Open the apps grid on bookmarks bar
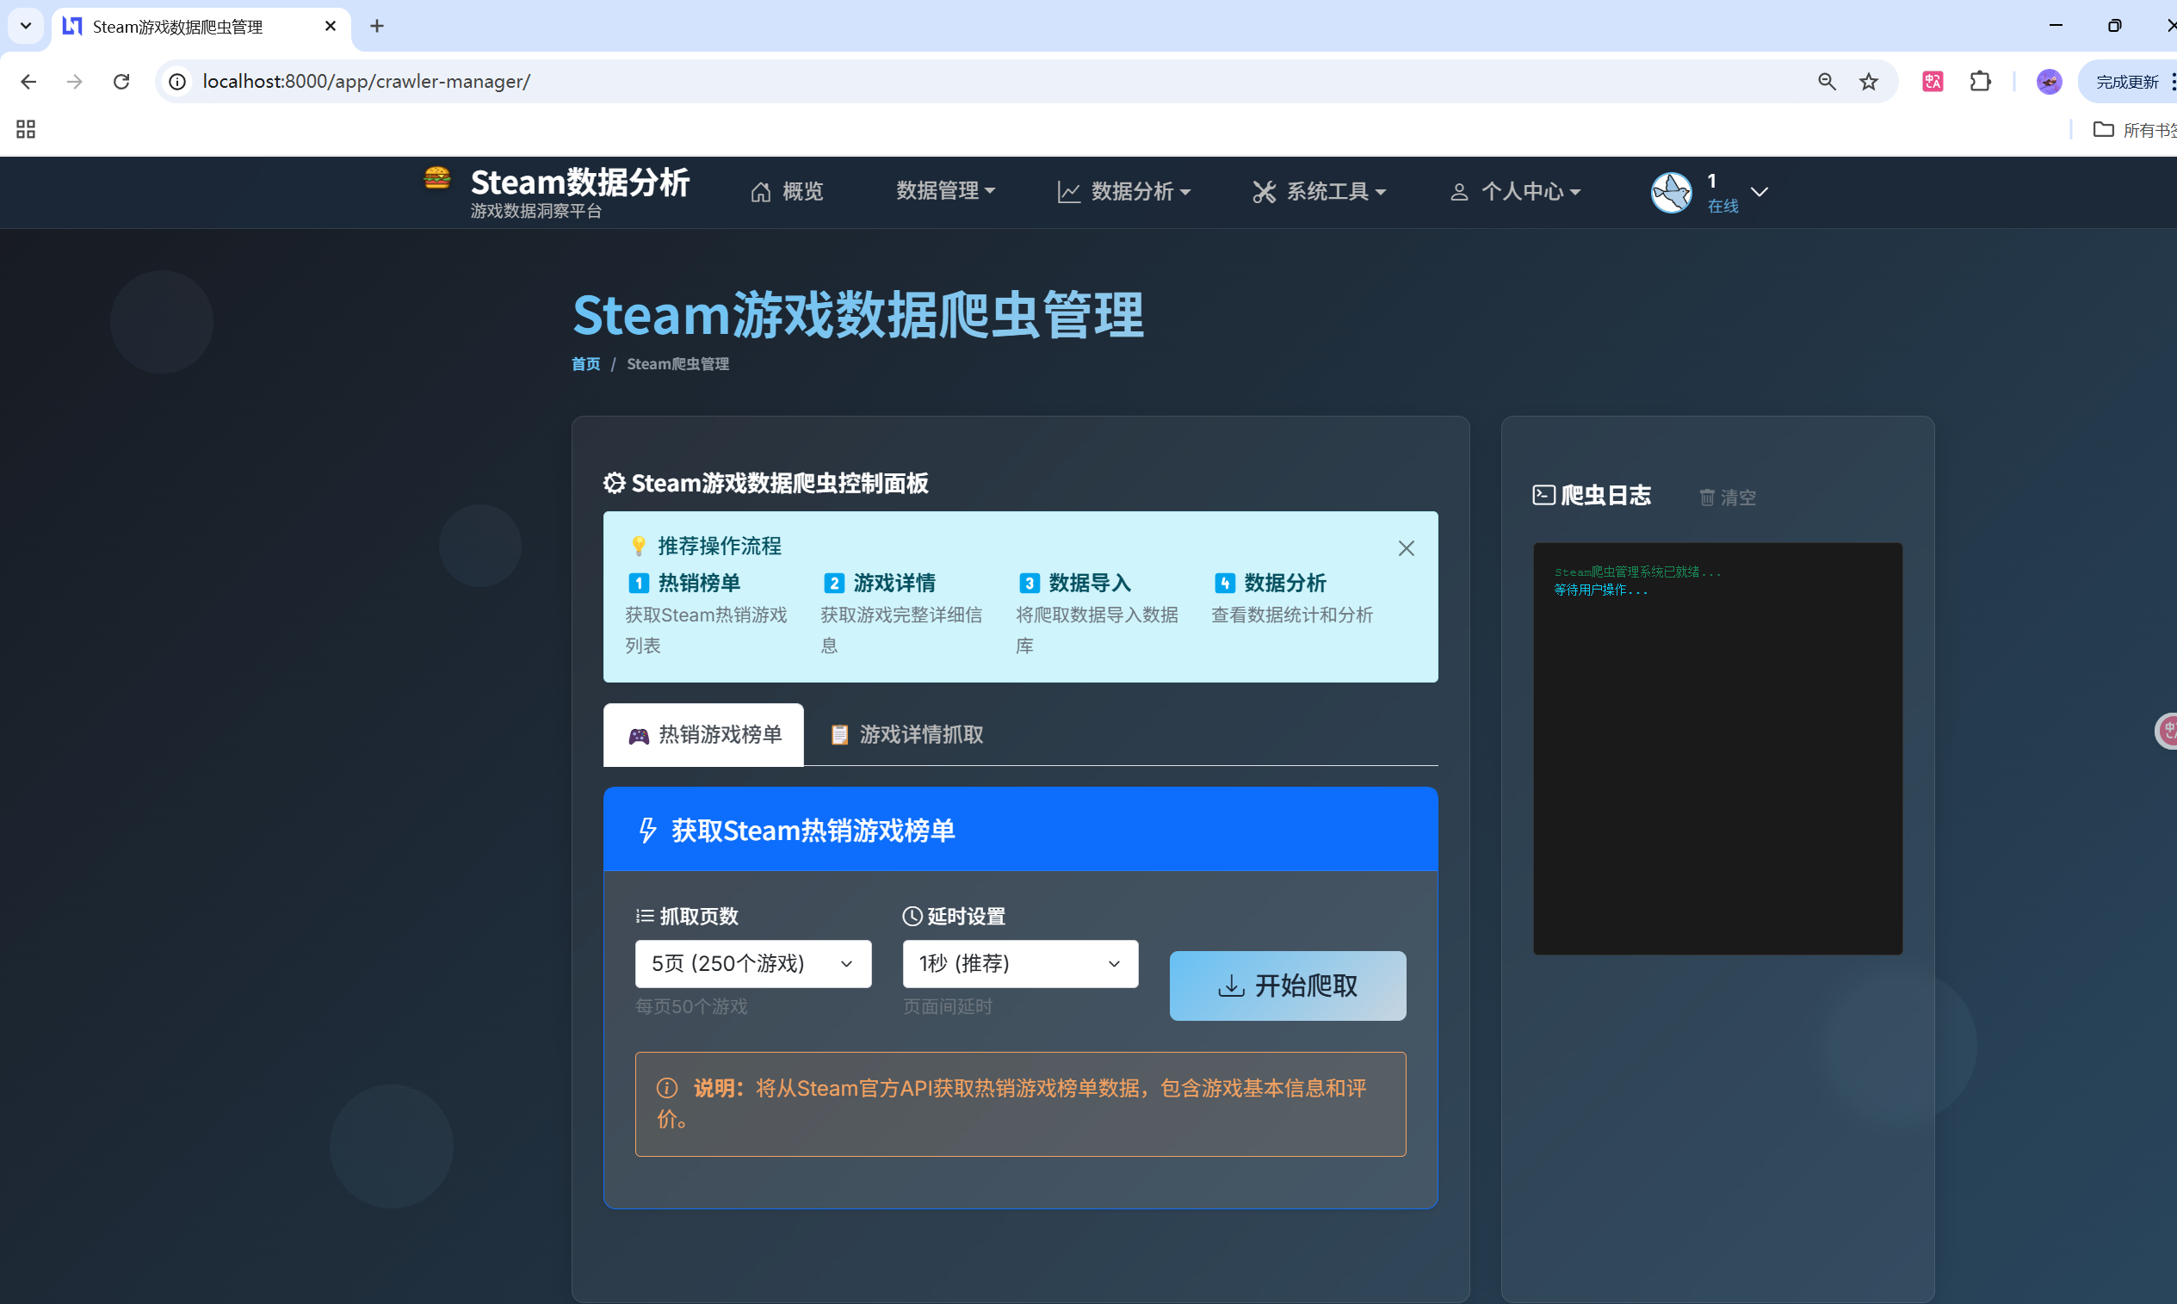 coord(26,130)
